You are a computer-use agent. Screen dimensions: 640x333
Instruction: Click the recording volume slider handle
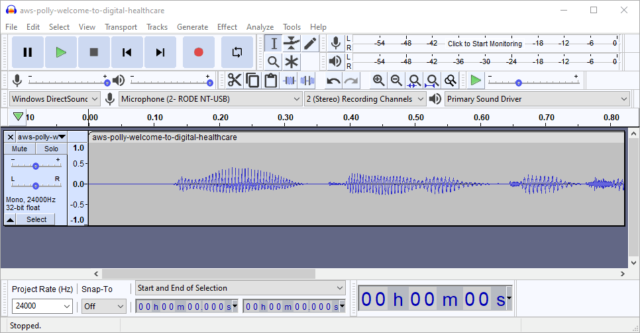[107, 83]
